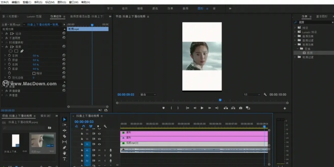Hide track V3 with eye icon
Screen dimensions: 334x167
point(99,134)
